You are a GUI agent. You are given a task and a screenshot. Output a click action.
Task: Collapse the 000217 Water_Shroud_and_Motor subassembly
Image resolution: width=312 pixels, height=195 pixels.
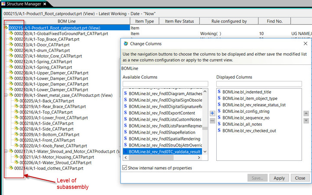6,151
